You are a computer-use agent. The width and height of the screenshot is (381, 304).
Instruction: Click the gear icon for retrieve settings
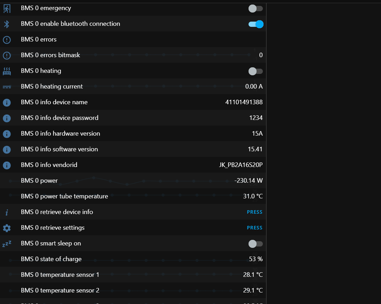click(7, 228)
